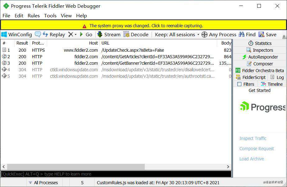Click the Progress logo
This screenshot has height=187, width=287.
(x=263, y=107)
